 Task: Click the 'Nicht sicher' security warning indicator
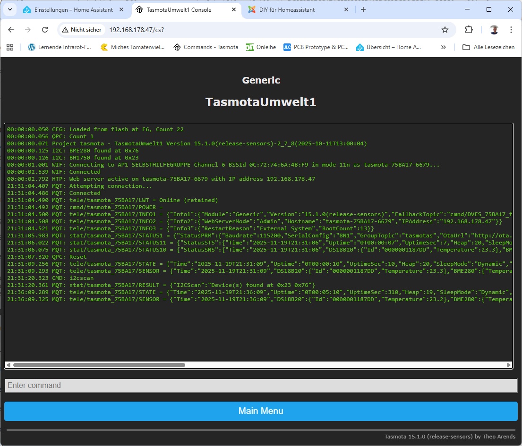82,30
